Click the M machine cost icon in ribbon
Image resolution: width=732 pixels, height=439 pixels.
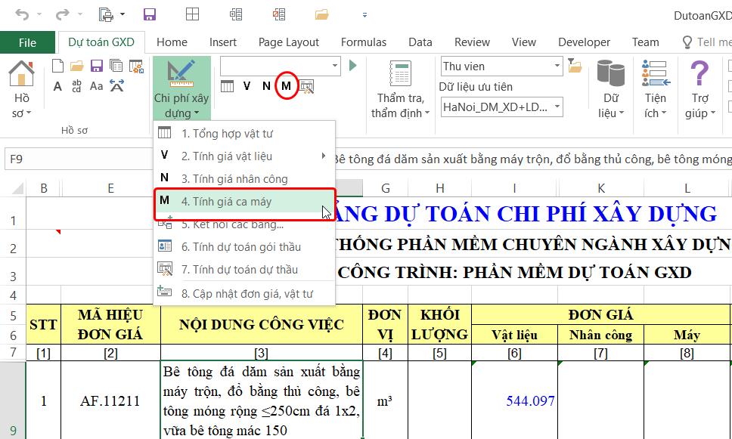click(286, 86)
